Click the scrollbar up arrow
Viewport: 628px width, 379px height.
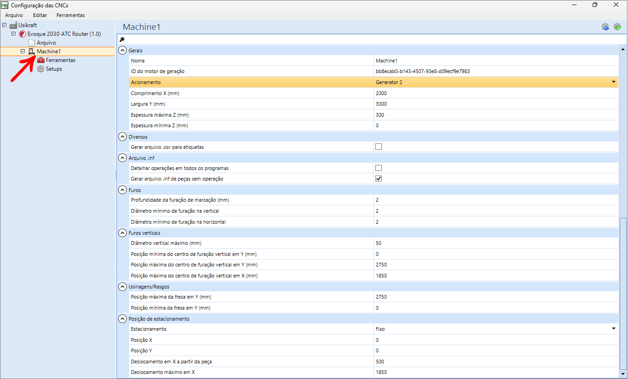click(x=623, y=49)
